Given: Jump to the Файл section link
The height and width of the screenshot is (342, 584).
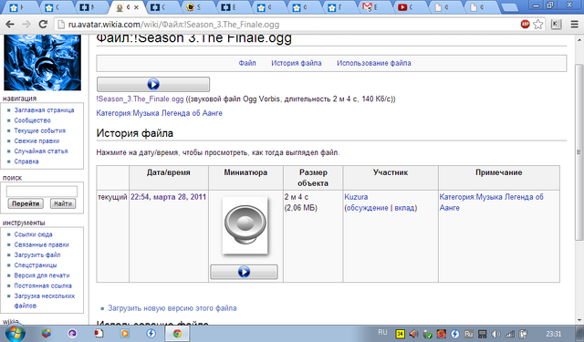Looking at the screenshot, I should tap(247, 63).
